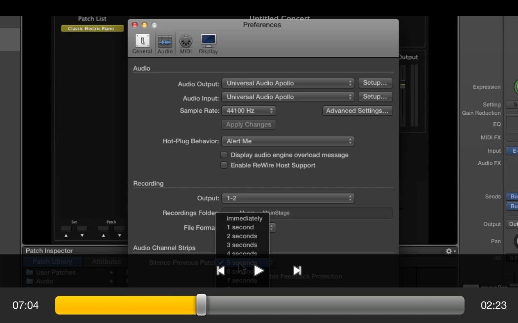Enable Display audio engine overload message
518x323 pixels.
pos(224,155)
